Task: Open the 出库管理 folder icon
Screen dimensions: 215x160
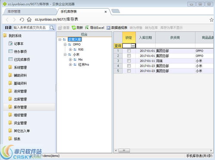Action: 10,99
